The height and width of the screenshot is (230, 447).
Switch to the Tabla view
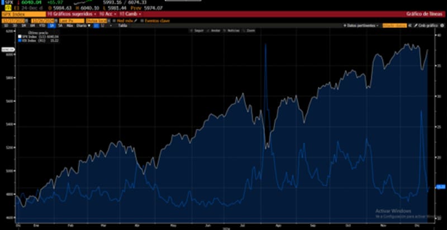click(x=122, y=26)
